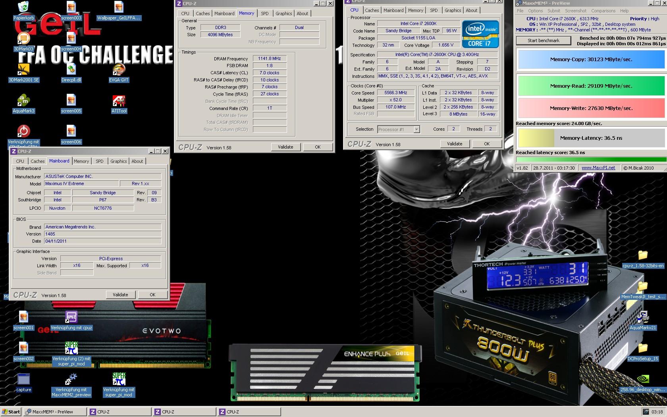Launch the EVGA GVT shortcut

coord(119,69)
